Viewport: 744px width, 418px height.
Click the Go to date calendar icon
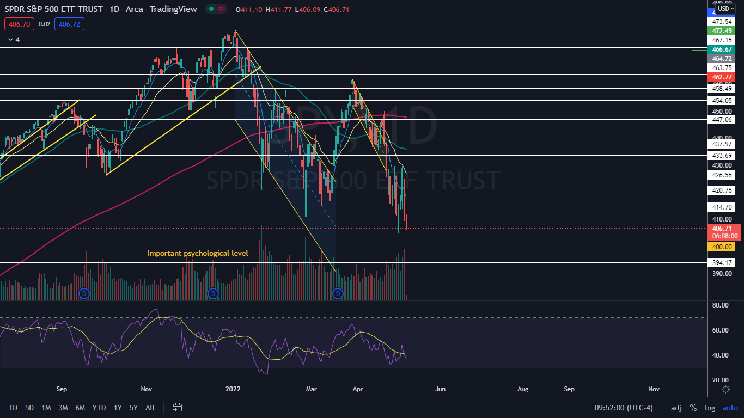pyautogui.click(x=177, y=408)
